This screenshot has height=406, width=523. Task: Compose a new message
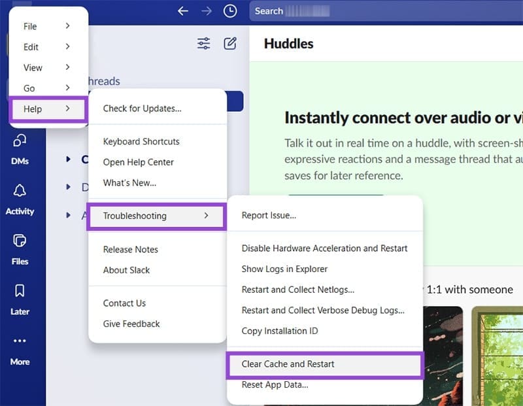coord(229,44)
